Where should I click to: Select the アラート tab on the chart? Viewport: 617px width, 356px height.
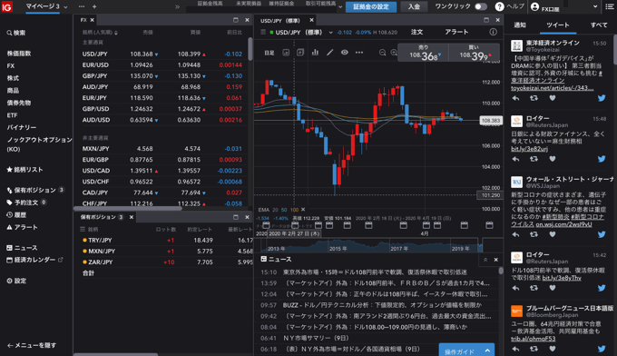click(456, 32)
